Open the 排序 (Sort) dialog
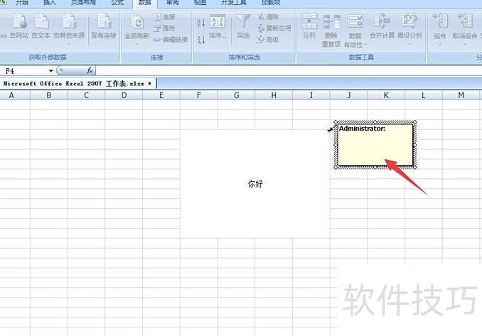Viewport: 482px width, 336px height. [x=218, y=26]
